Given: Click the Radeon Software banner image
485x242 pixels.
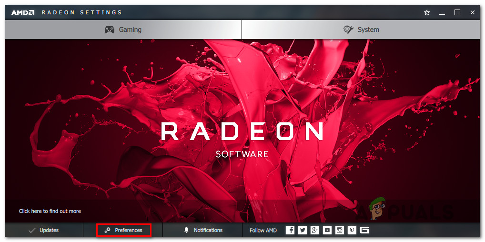Looking at the screenshot, I should [242, 131].
